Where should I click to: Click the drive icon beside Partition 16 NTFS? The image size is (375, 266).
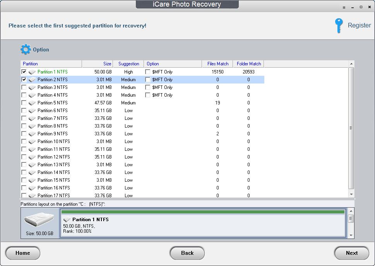pos(32,188)
